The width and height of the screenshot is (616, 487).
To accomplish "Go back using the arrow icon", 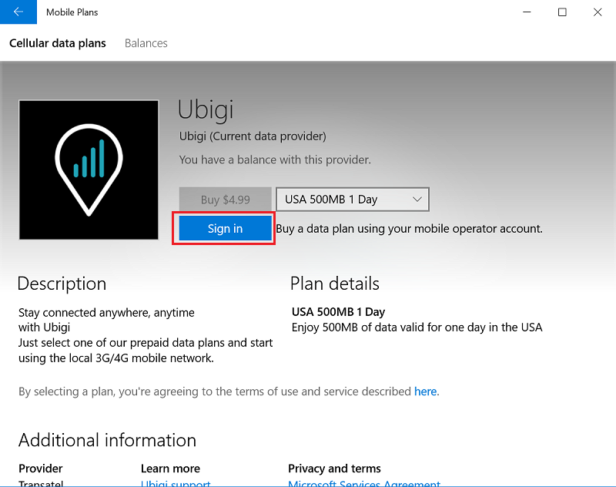I will click(x=18, y=12).
